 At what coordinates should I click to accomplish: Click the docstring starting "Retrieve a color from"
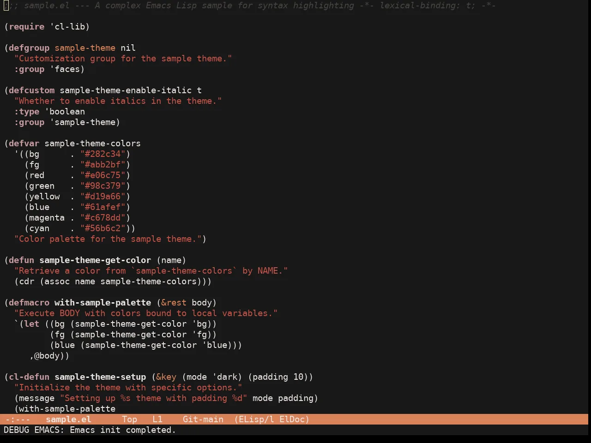[x=151, y=271]
